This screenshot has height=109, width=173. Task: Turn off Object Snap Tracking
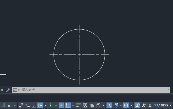[x=61, y=105]
